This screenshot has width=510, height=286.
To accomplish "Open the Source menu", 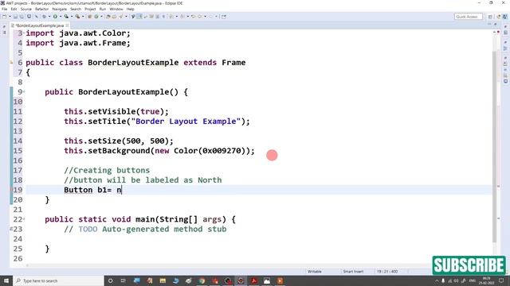I will [26, 9].
